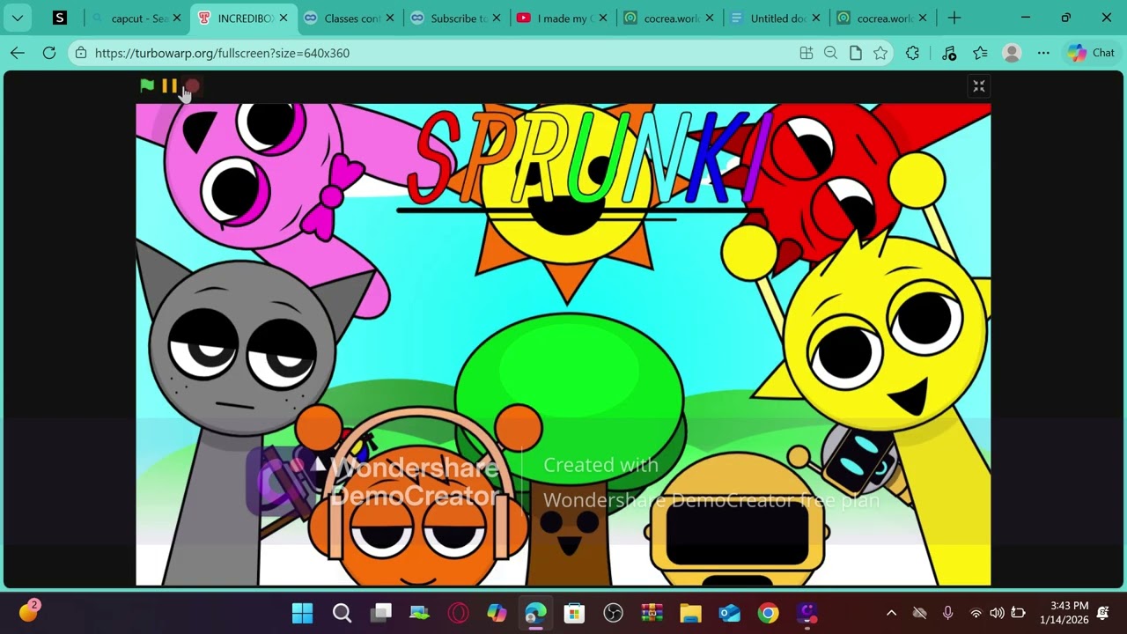Open the tab actions dropdown menu
The width and height of the screenshot is (1127, 634).
[17, 18]
